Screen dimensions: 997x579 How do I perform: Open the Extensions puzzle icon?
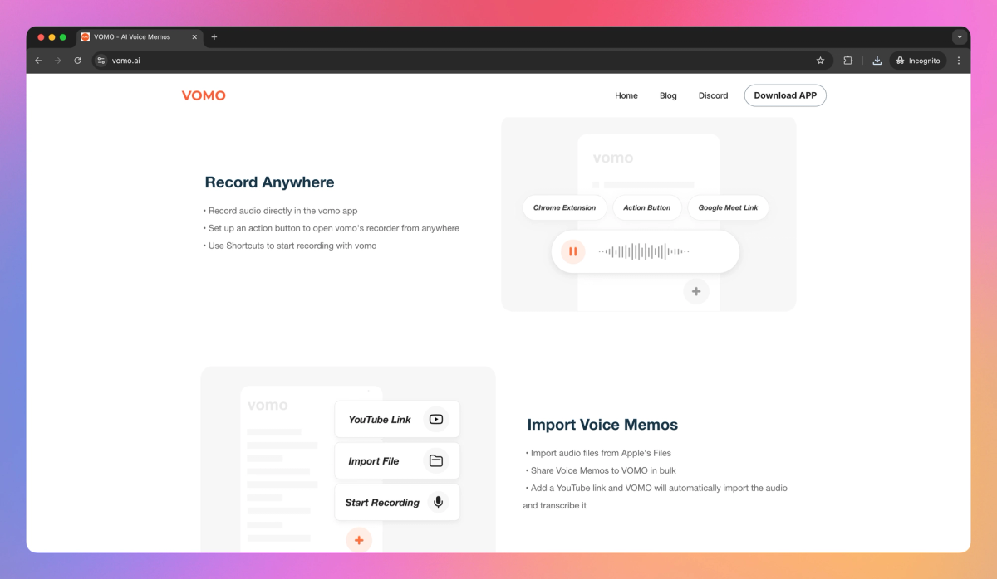click(848, 61)
